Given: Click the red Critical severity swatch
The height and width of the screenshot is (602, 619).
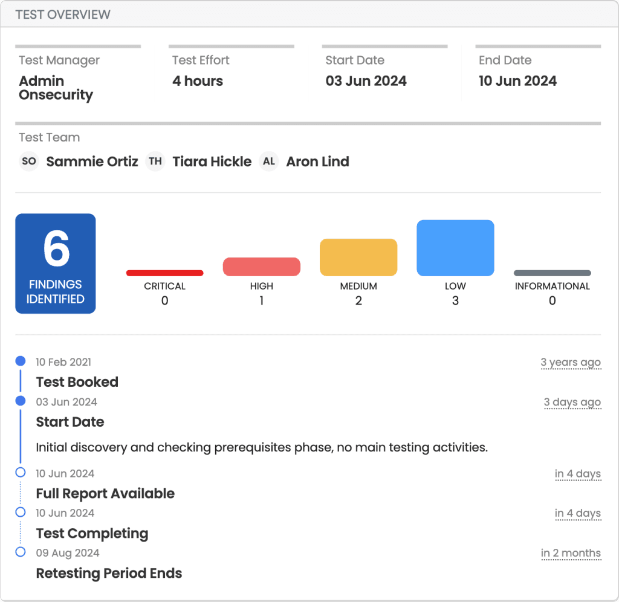Looking at the screenshot, I should pos(164,272).
